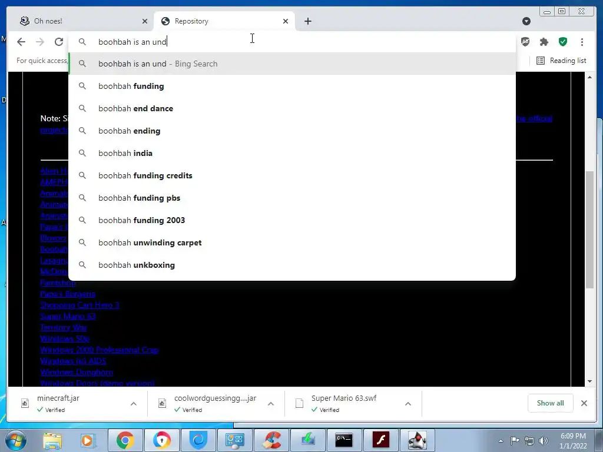Pick the 'boohbah funding credits' suggestion
The image size is (603, 452).
[x=292, y=175]
